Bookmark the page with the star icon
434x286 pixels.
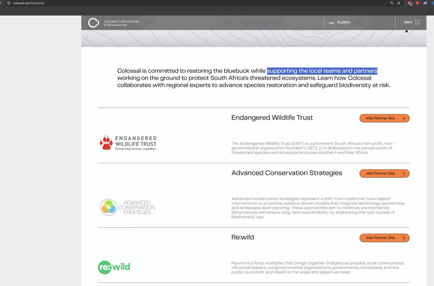click(399, 3)
